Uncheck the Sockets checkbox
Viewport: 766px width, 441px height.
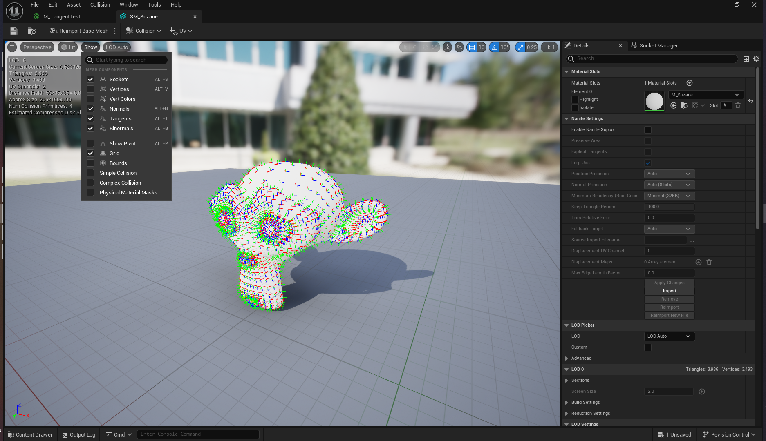(x=90, y=79)
